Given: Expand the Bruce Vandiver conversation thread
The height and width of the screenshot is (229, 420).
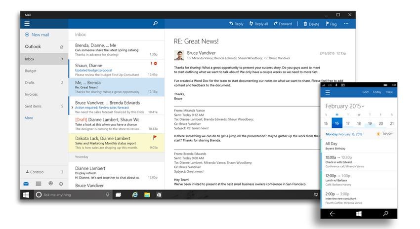Looking at the screenshot, I should [x=72, y=107].
